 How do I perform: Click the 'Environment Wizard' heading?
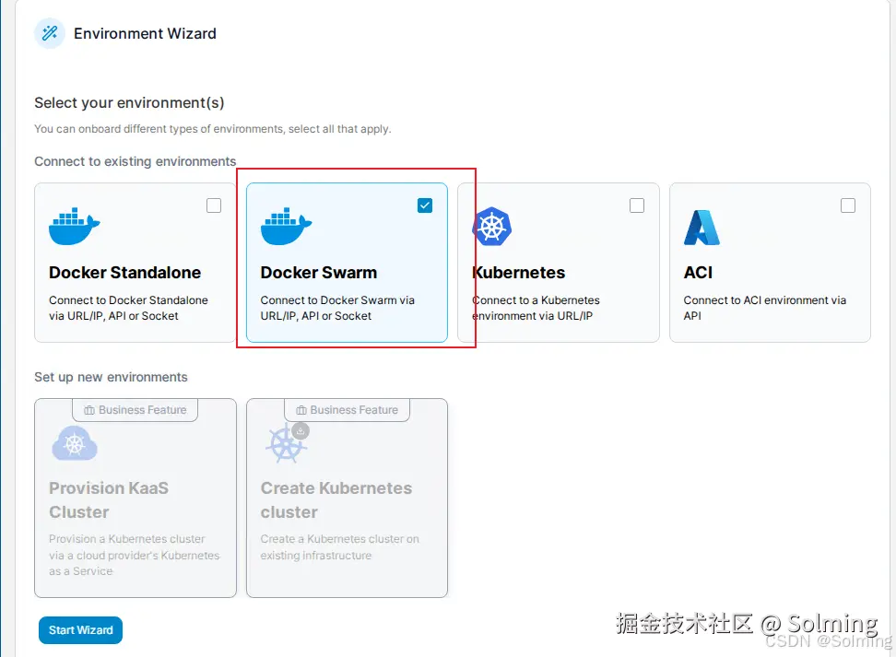[145, 34]
